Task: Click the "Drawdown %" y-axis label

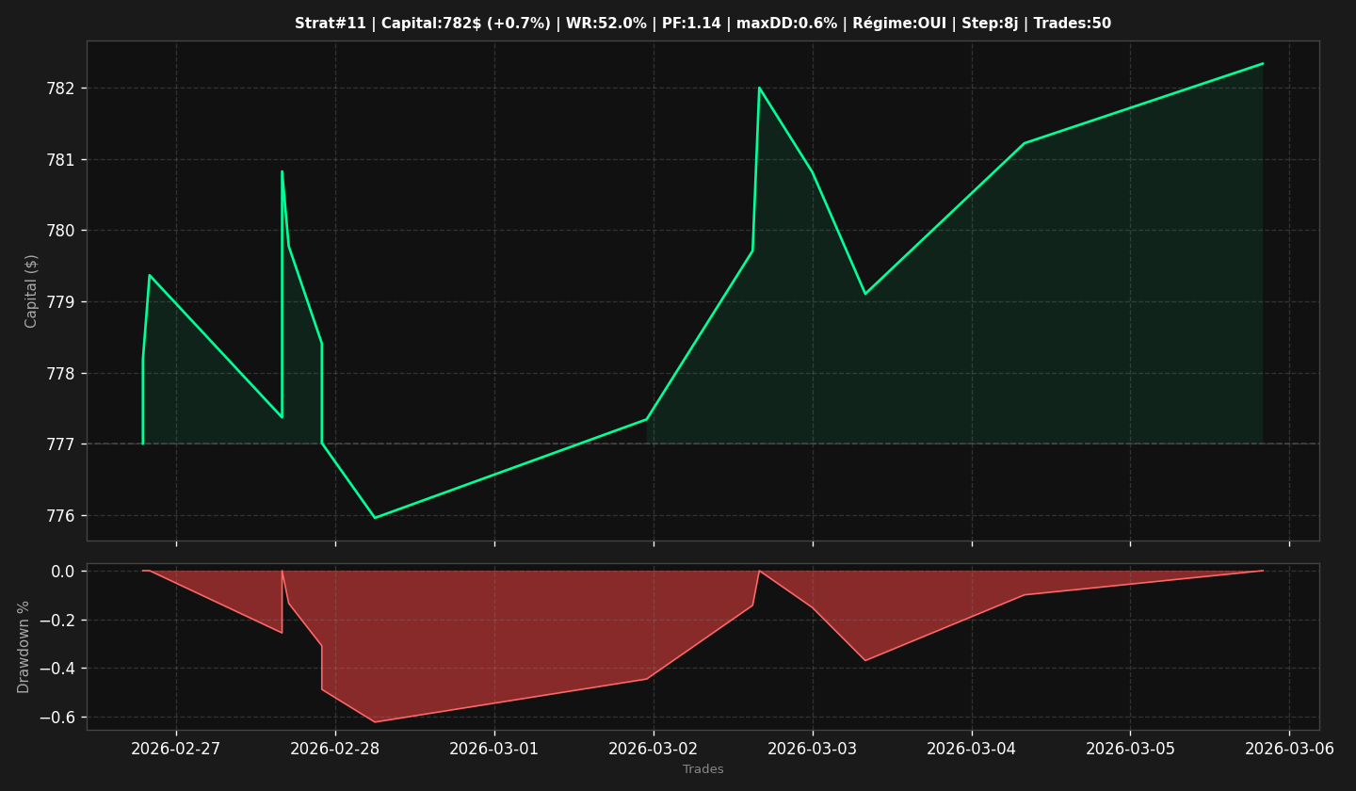Action: 24,647
